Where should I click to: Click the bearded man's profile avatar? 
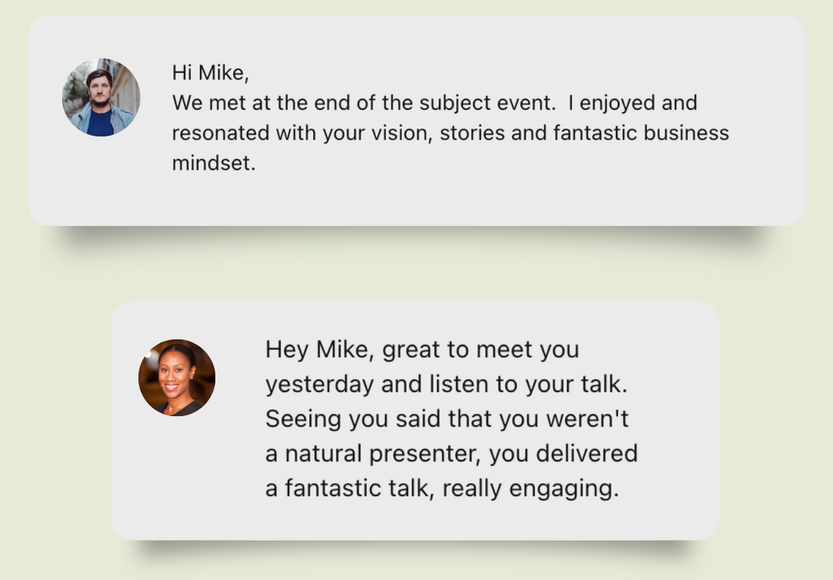click(101, 97)
